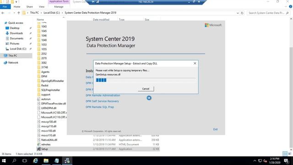This screenshot has width=293, height=165.
Task: Select msvcp100.dll file
Action: coord(49,122)
